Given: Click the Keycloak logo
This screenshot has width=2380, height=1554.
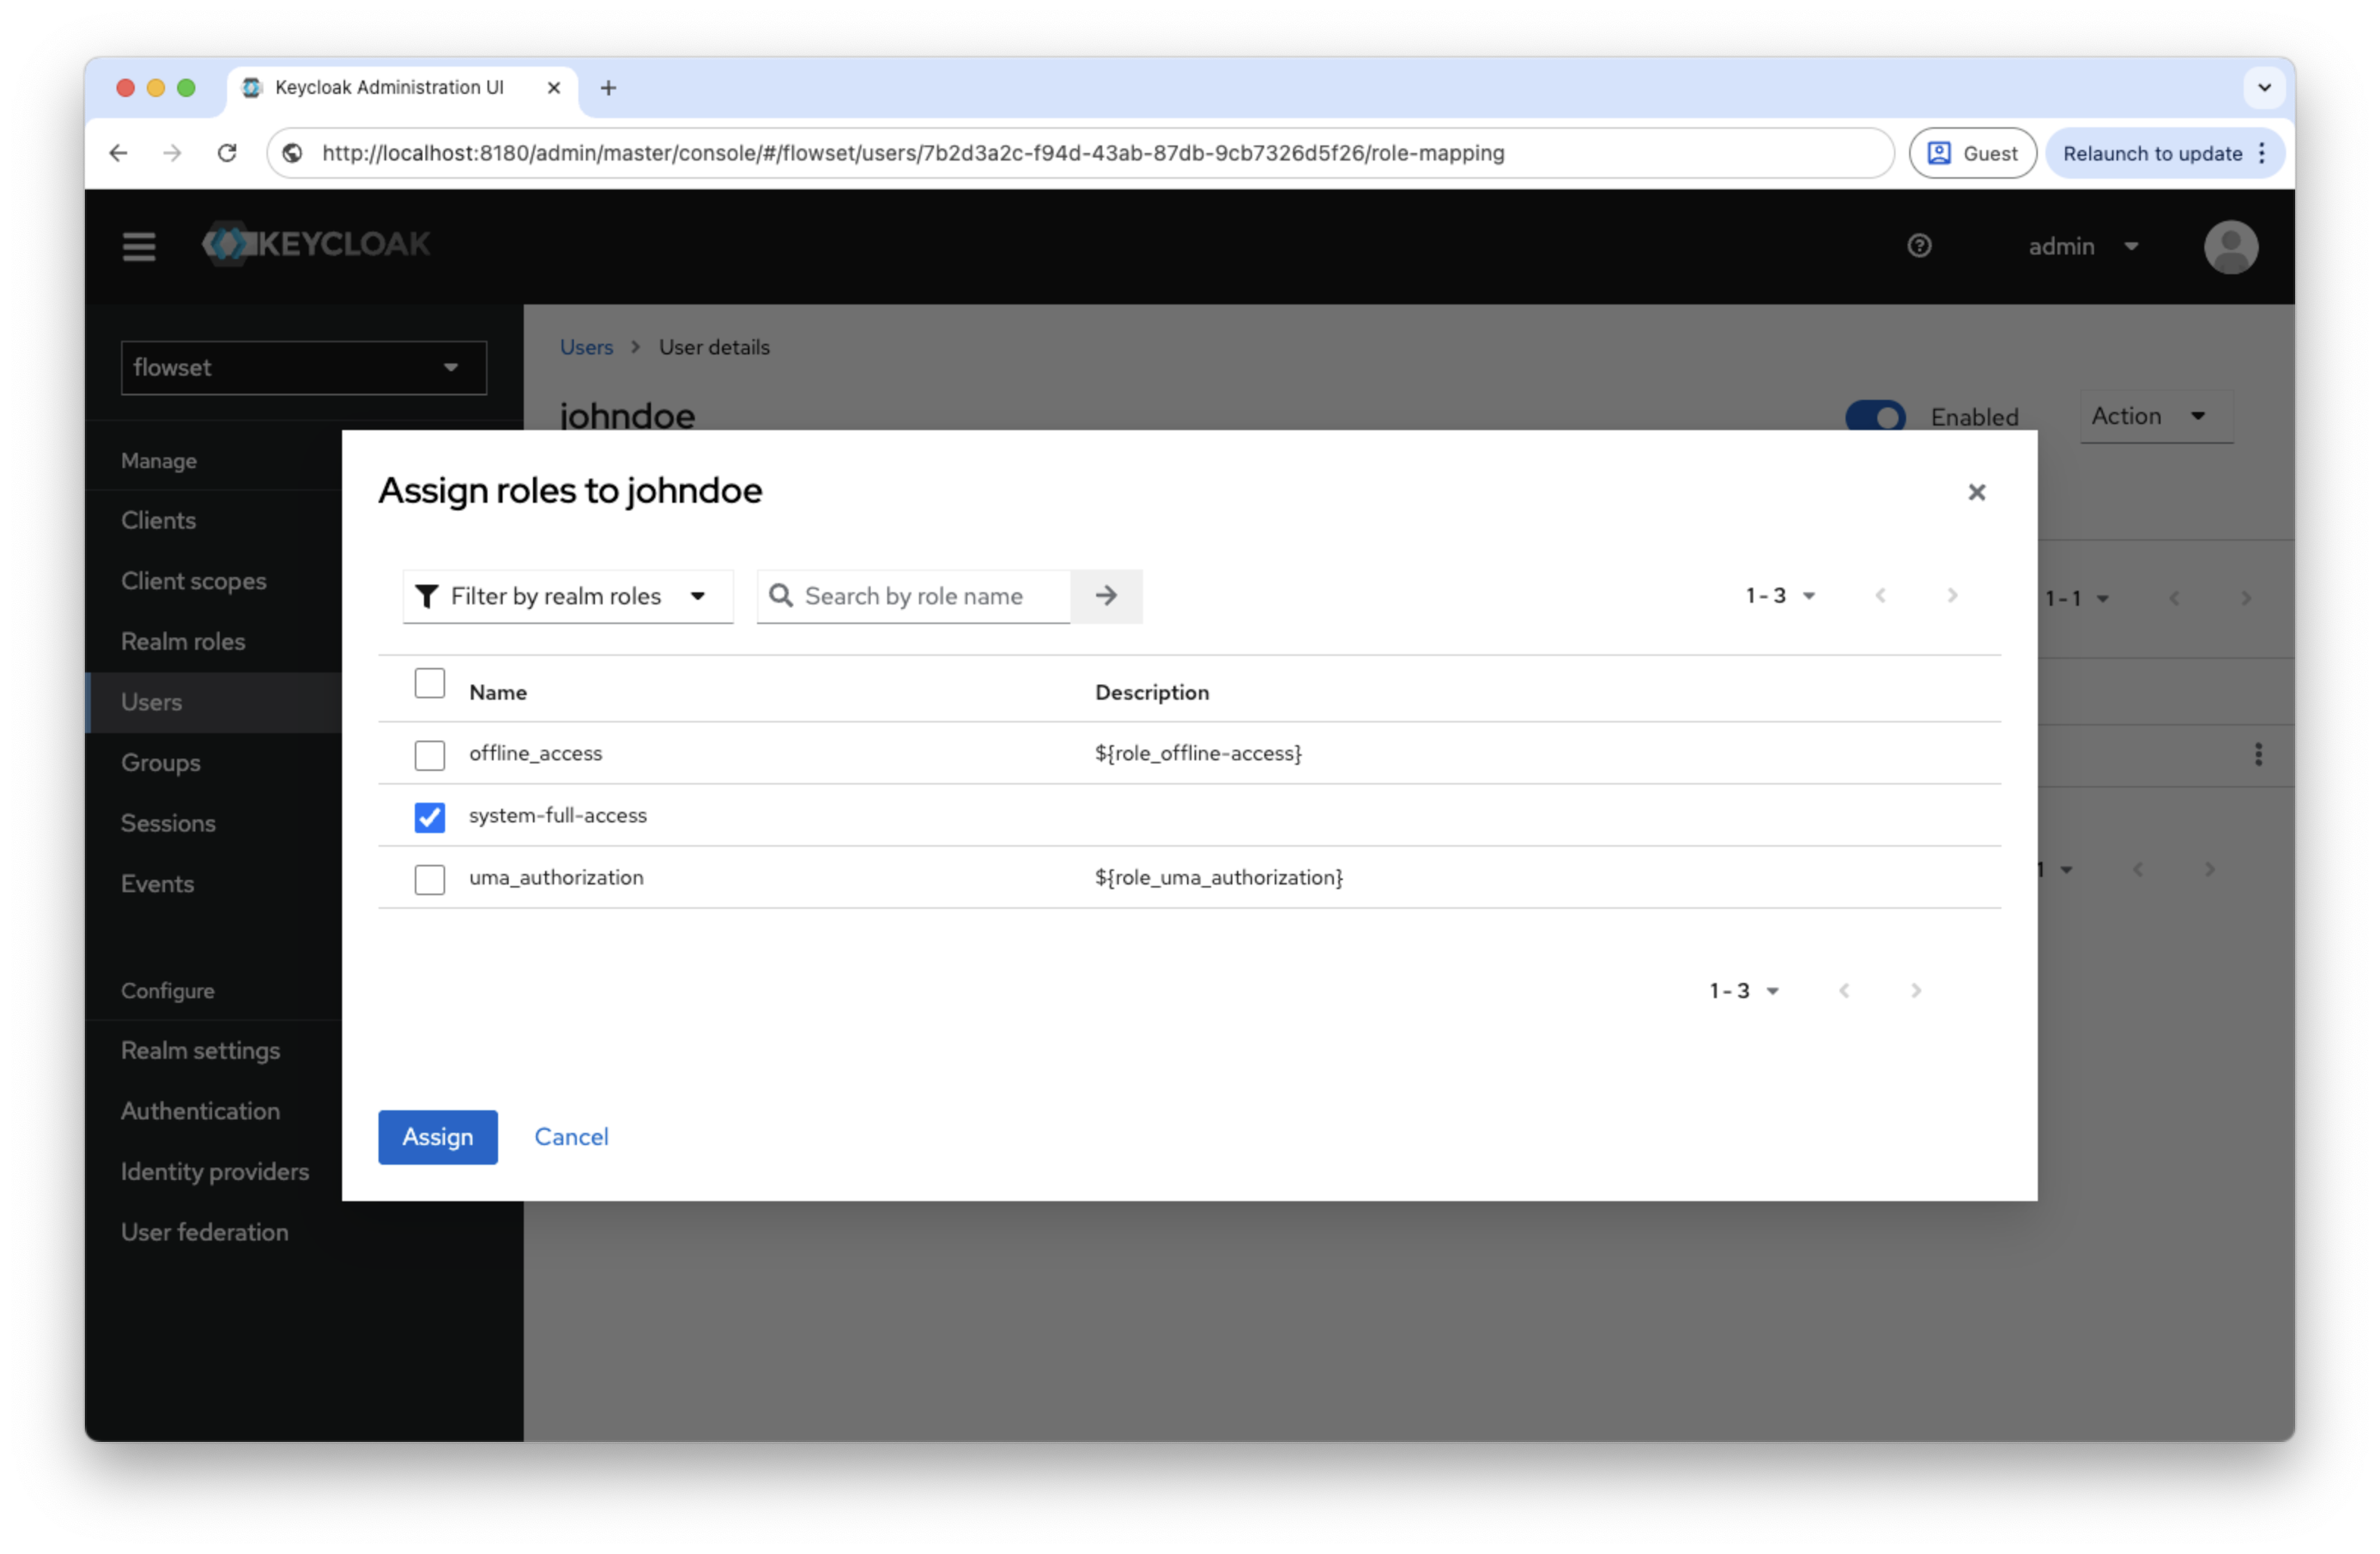Looking at the screenshot, I should coord(316,244).
